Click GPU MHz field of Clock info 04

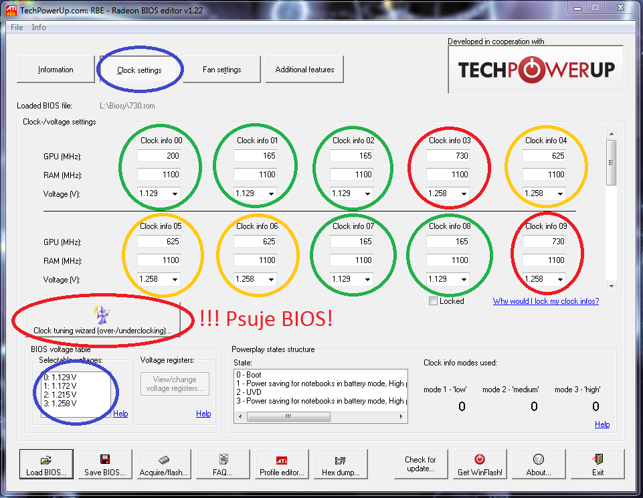544,156
